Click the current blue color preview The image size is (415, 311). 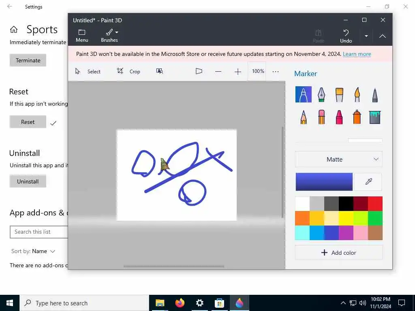(x=324, y=182)
